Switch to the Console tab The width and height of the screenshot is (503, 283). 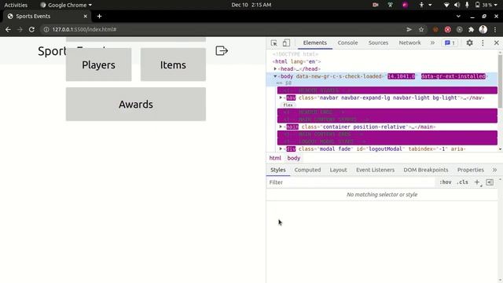pyautogui.click(x=347, y=42)
